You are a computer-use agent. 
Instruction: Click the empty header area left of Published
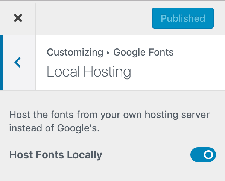(x=94, y=18)
